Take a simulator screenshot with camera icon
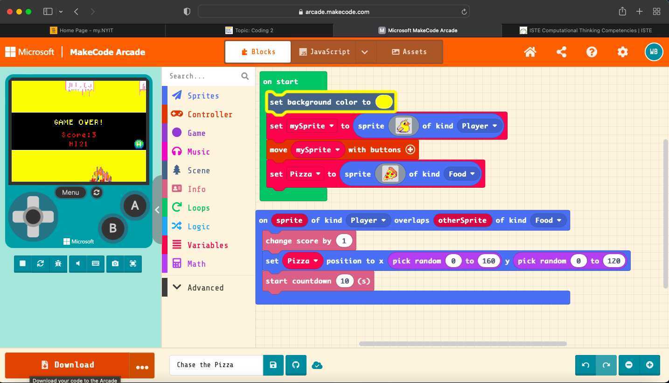 point(115,263)
